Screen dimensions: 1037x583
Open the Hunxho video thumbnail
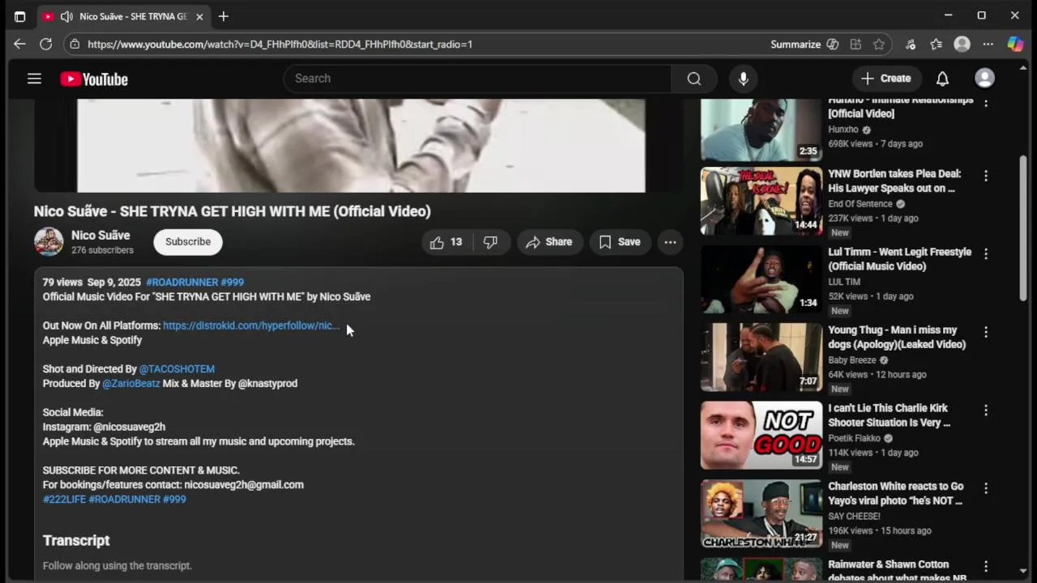[x=761, y=130]
